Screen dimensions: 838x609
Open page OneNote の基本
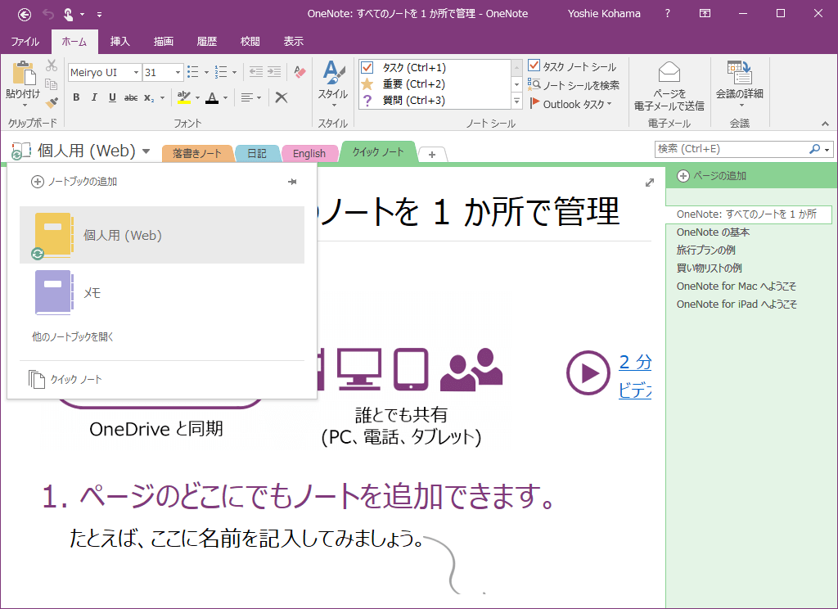[x=713, y=232]
